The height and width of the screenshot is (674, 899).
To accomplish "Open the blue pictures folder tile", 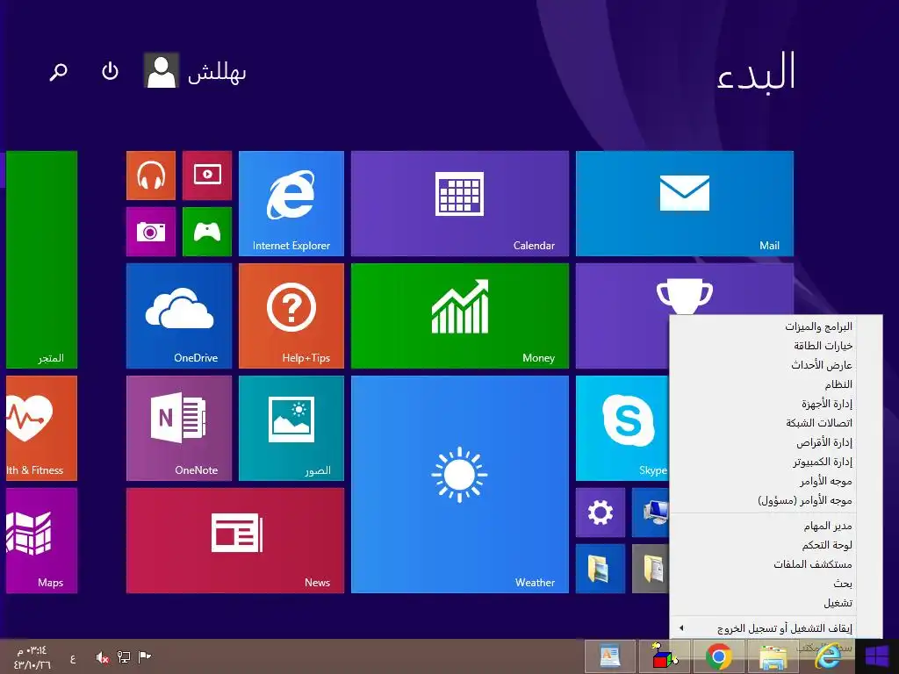I will point(601,569).
